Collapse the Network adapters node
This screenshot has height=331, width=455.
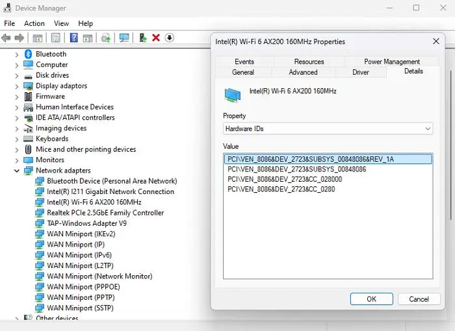(16, 171)
